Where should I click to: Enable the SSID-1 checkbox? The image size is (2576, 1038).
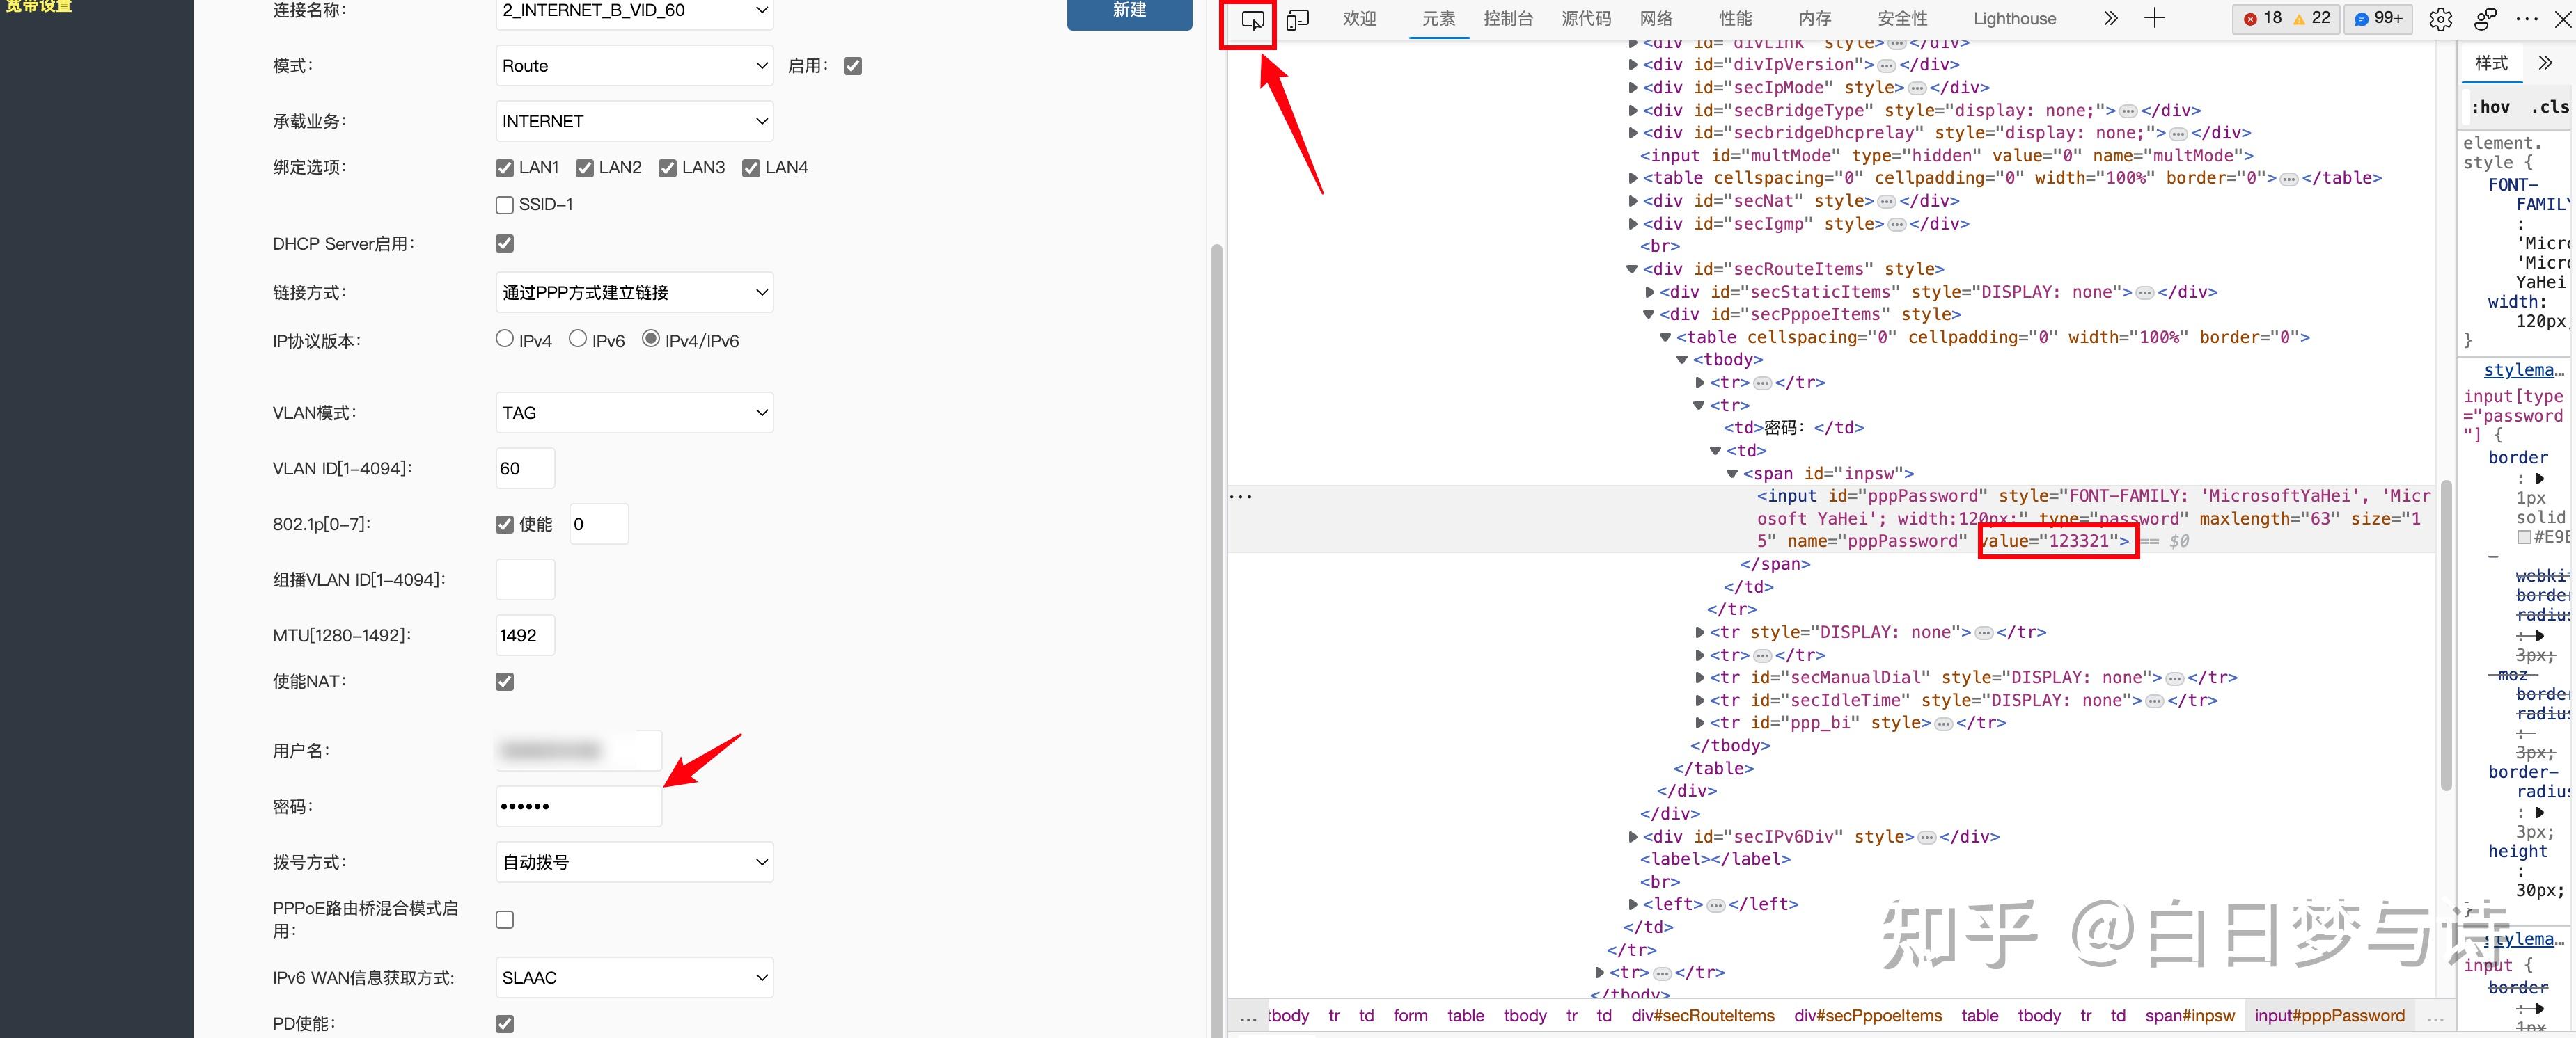505,205
